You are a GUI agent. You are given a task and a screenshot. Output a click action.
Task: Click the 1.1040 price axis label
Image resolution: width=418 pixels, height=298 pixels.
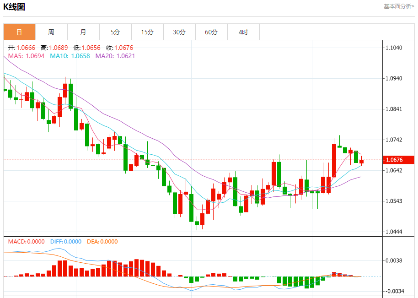394,48
